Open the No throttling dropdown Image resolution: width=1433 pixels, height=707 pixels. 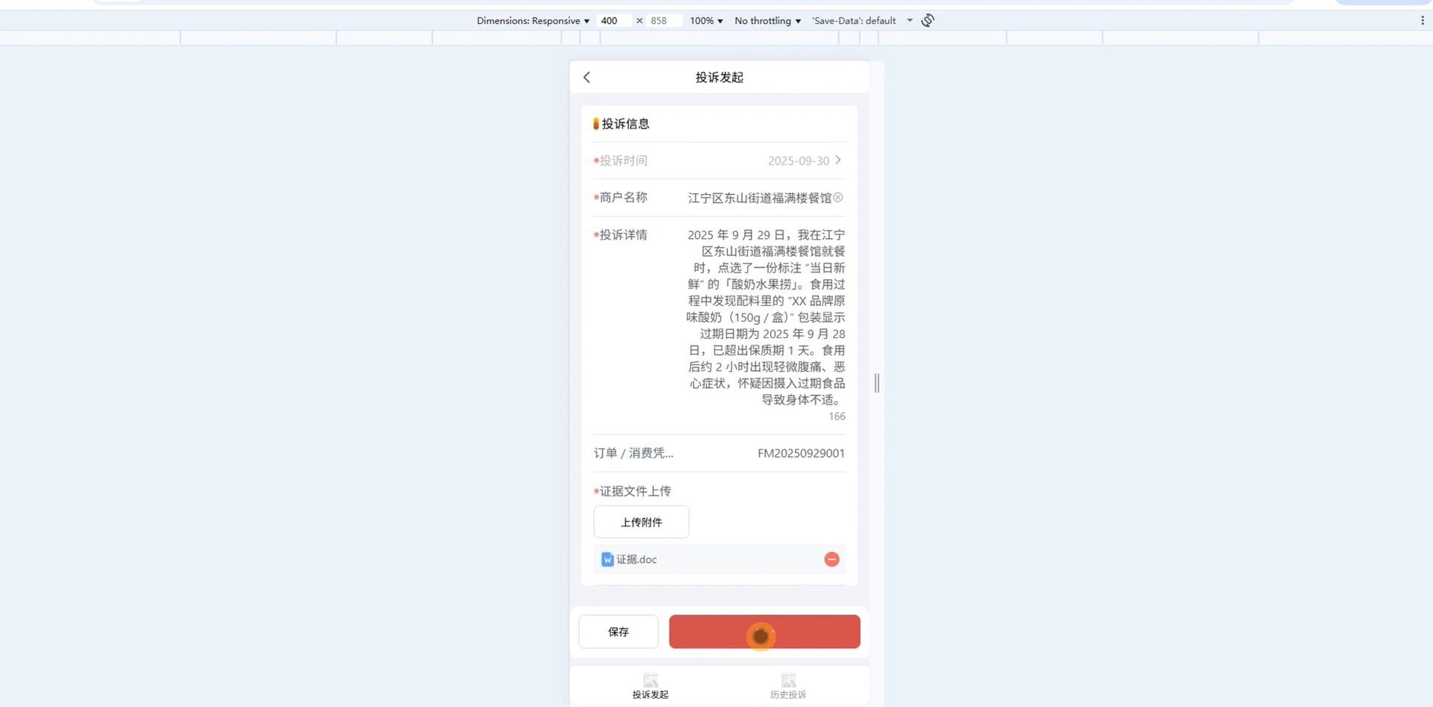coord(768,21)
